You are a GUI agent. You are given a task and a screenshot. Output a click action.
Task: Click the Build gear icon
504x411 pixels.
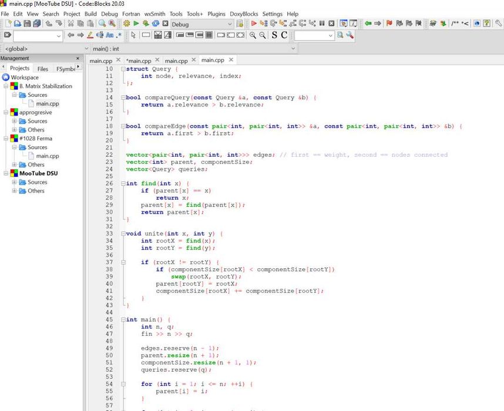[127, 23]
